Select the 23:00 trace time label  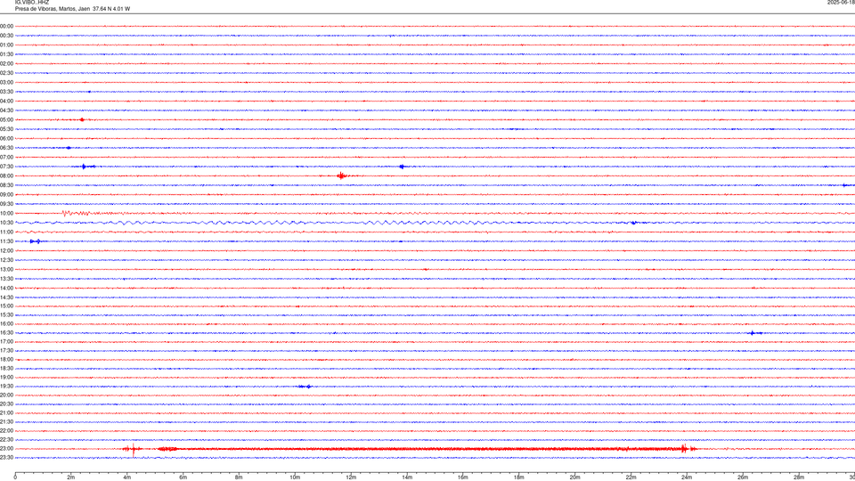[x=6, y=448]
